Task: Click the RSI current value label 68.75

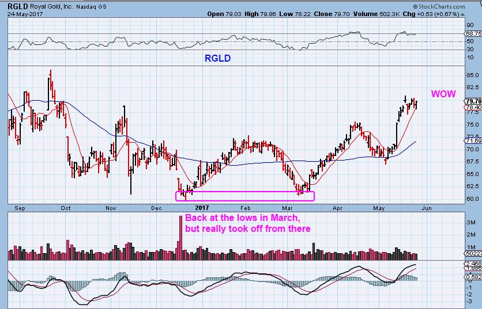Action: coord(474,34)
